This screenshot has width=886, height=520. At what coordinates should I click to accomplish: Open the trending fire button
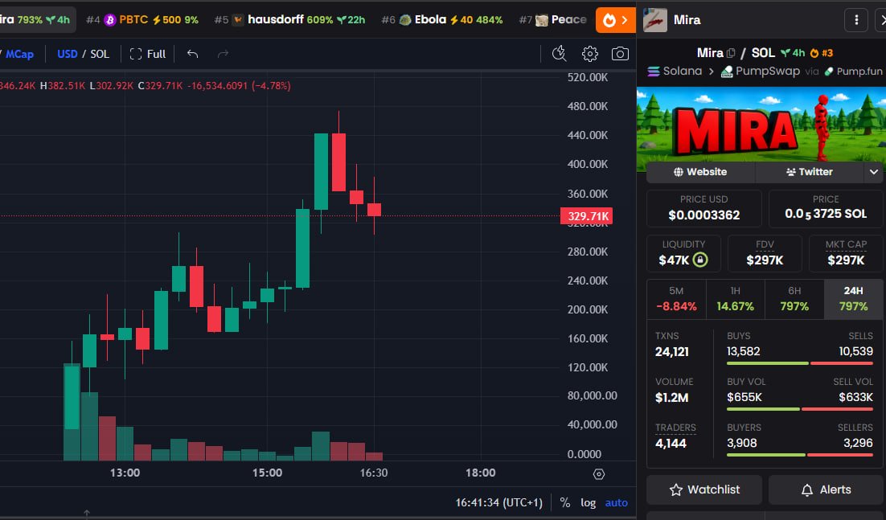615,20
